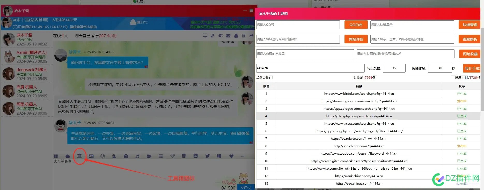Click the diamond gem icon

[x=173, y=156]
